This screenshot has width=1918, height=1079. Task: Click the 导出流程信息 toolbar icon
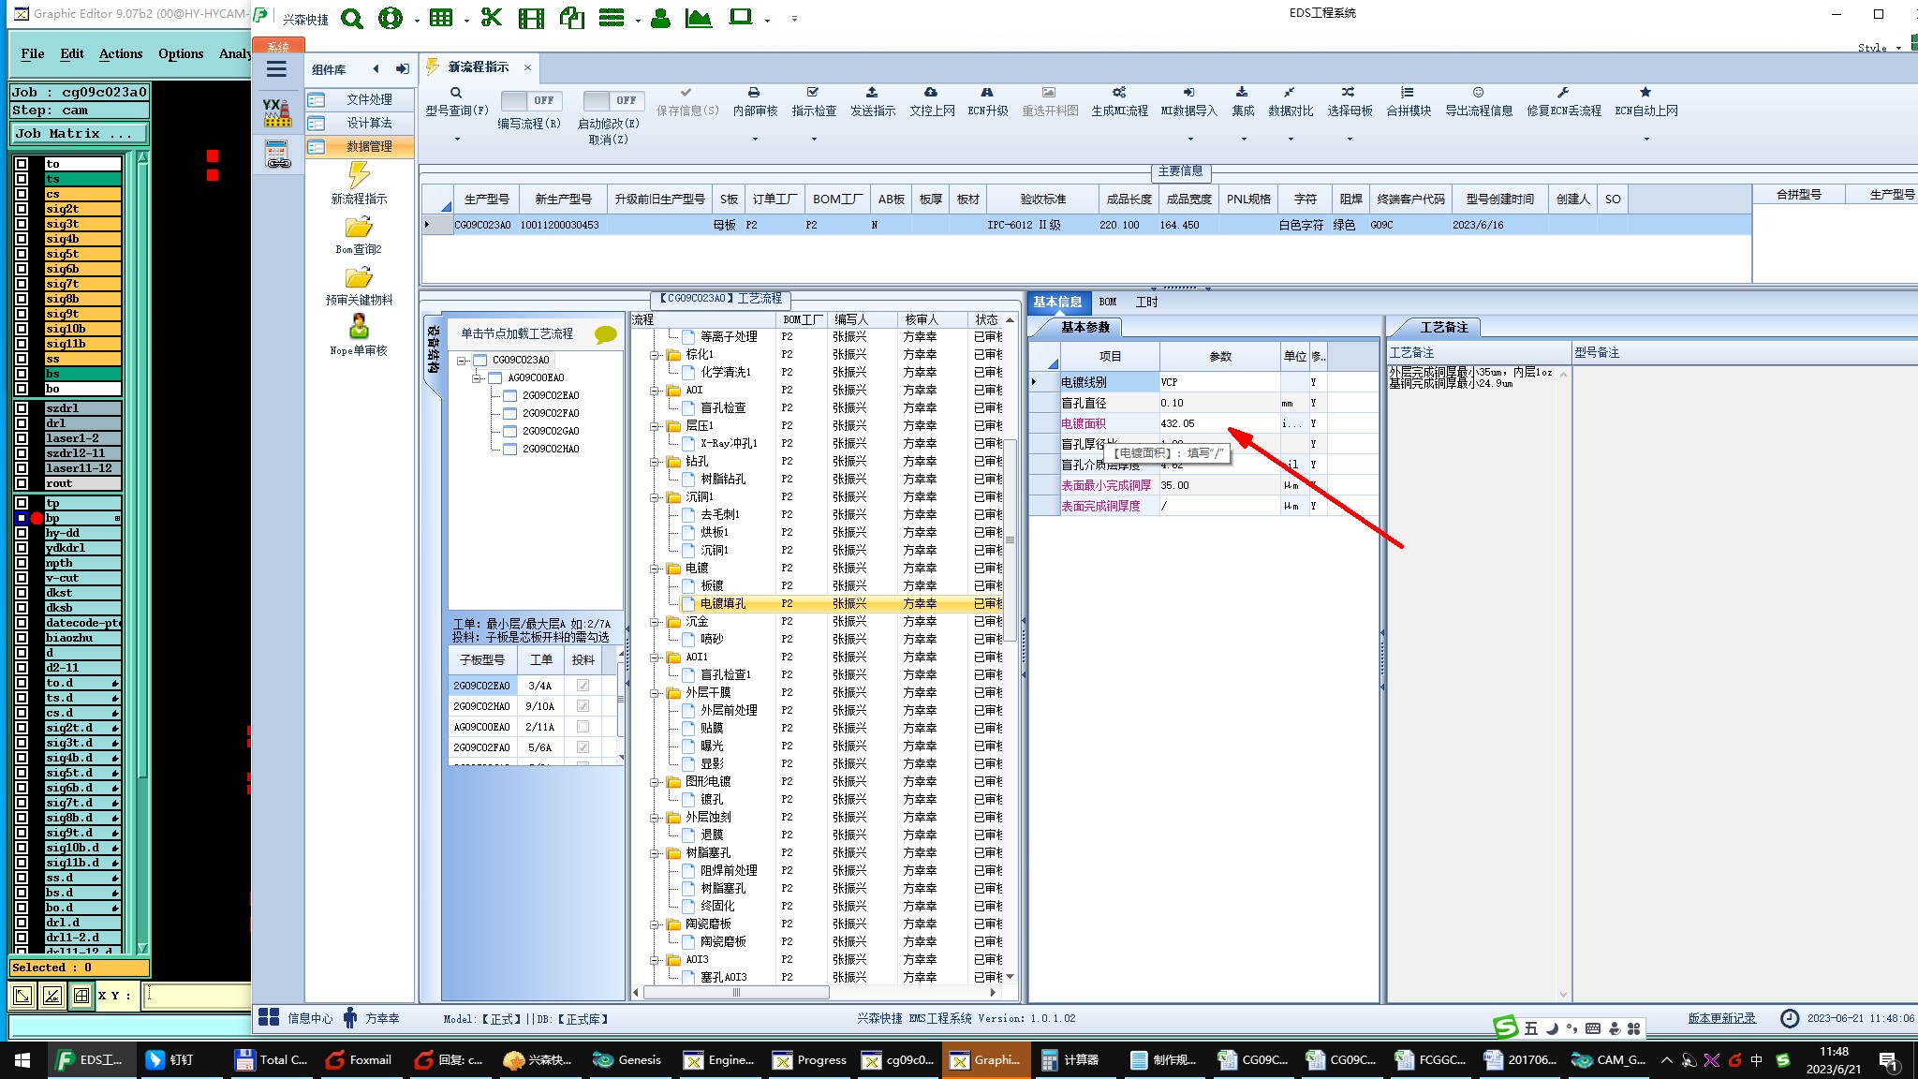point(1478,93)
